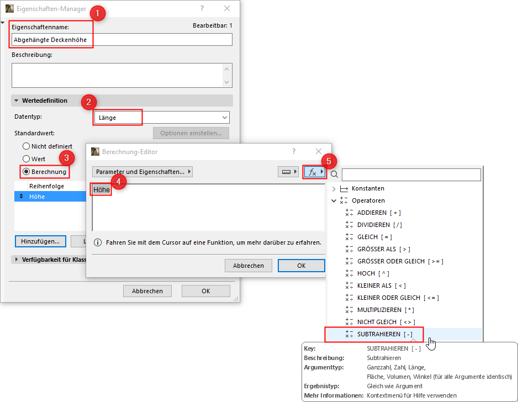Click the Operatoren group icon
Viewport: 518px width, 402px height.
[x=344, y=200]
